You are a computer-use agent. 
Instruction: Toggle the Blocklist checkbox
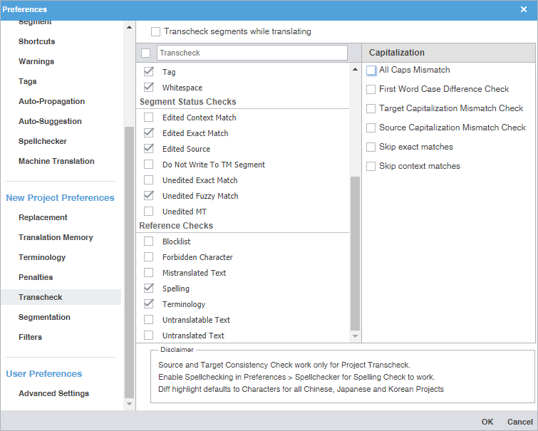coord(149,242)
